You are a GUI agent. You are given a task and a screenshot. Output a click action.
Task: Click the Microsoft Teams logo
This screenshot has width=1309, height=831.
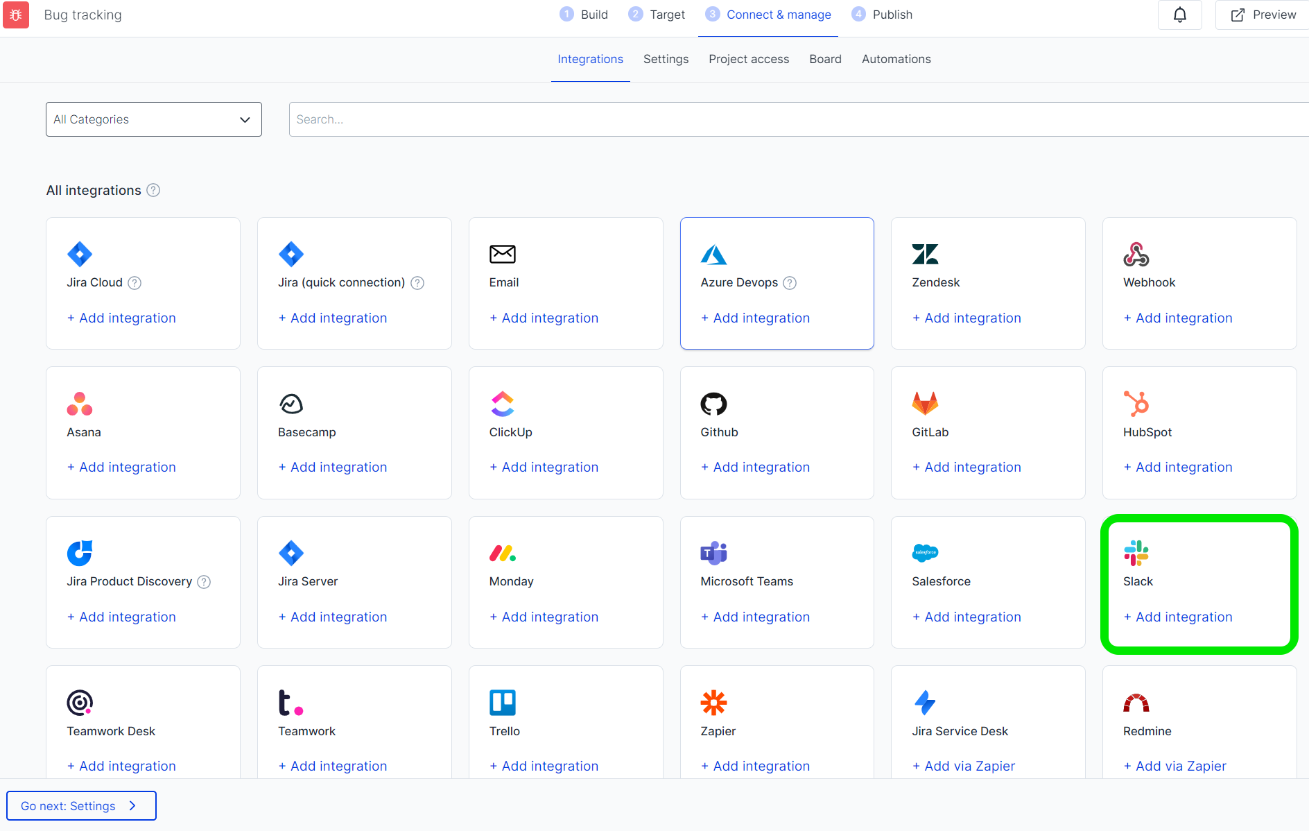[713, 553]
